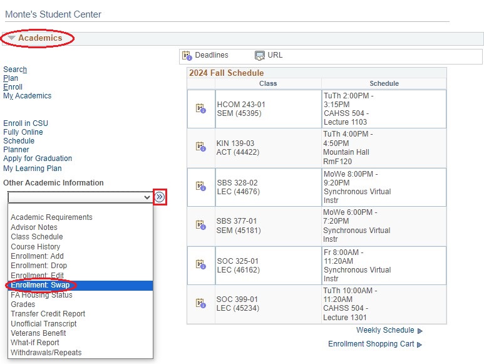Screen dimensions: 484x364
Task: Open deadlines icon for HCOM 243-01
Action: (x=200, y=108)
